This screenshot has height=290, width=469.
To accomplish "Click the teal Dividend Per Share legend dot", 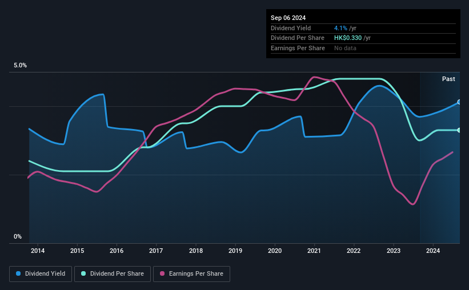I will (x=83, y=273).
